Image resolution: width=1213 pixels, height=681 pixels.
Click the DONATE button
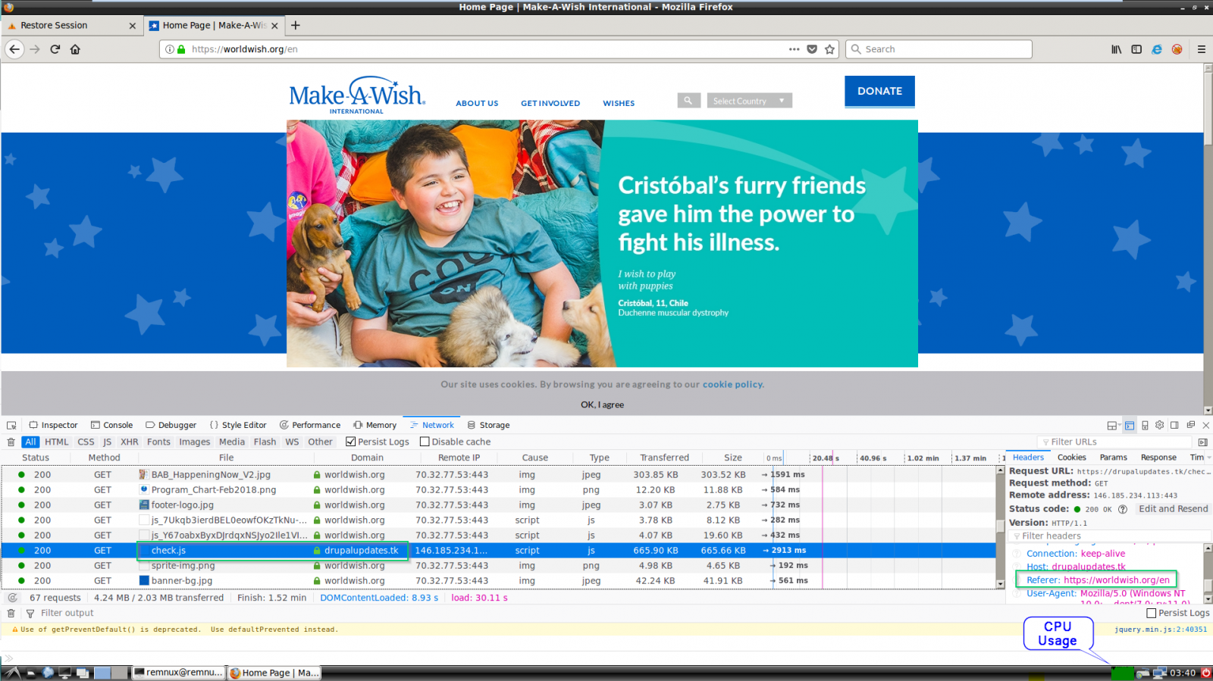point(879,91)
